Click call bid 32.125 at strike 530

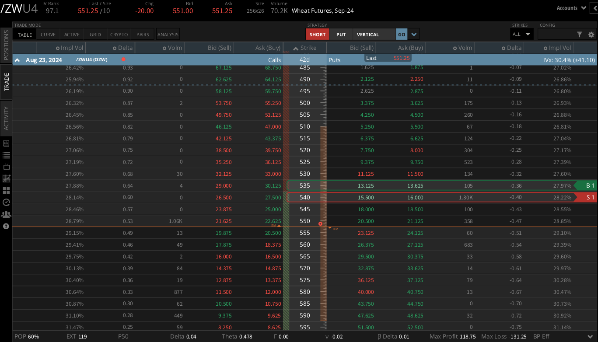(224, 174)
